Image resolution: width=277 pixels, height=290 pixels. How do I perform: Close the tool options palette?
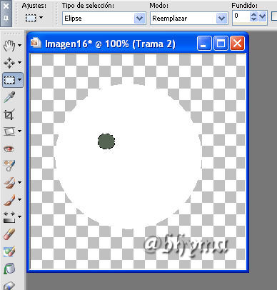tap(6, 6)
